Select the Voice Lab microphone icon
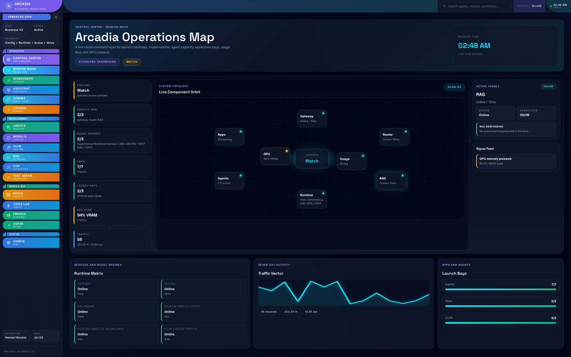 (x=8, y=205)
